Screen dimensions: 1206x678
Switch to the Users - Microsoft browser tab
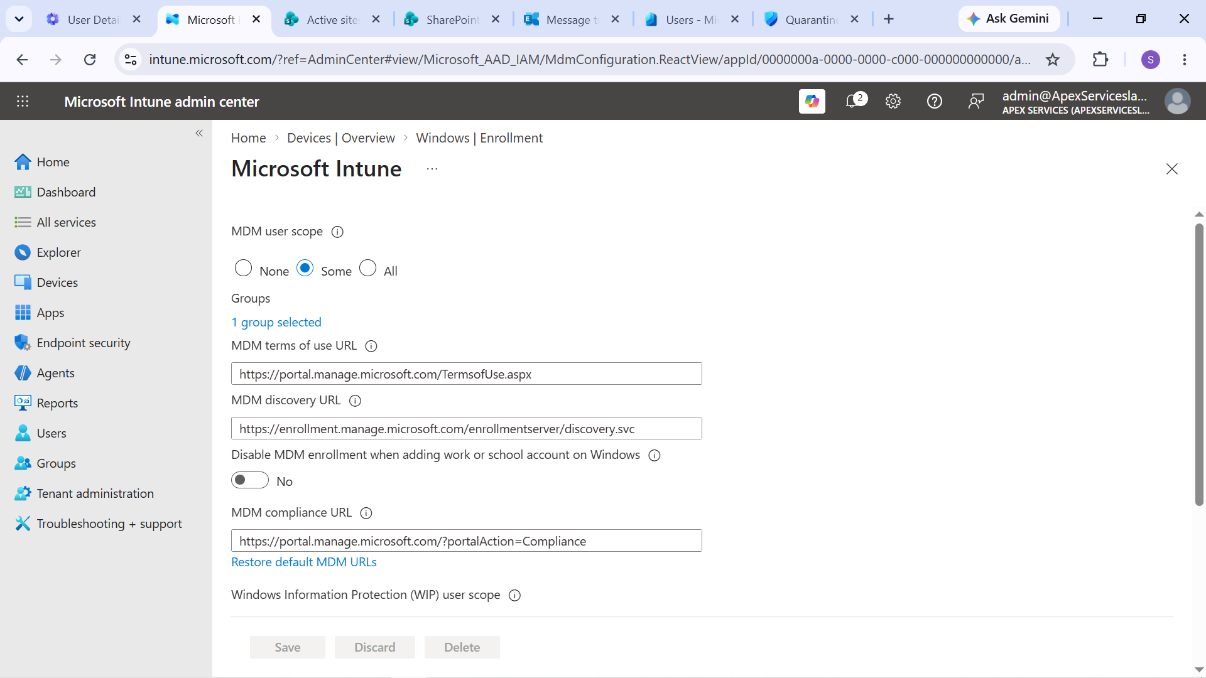(692, 19)
